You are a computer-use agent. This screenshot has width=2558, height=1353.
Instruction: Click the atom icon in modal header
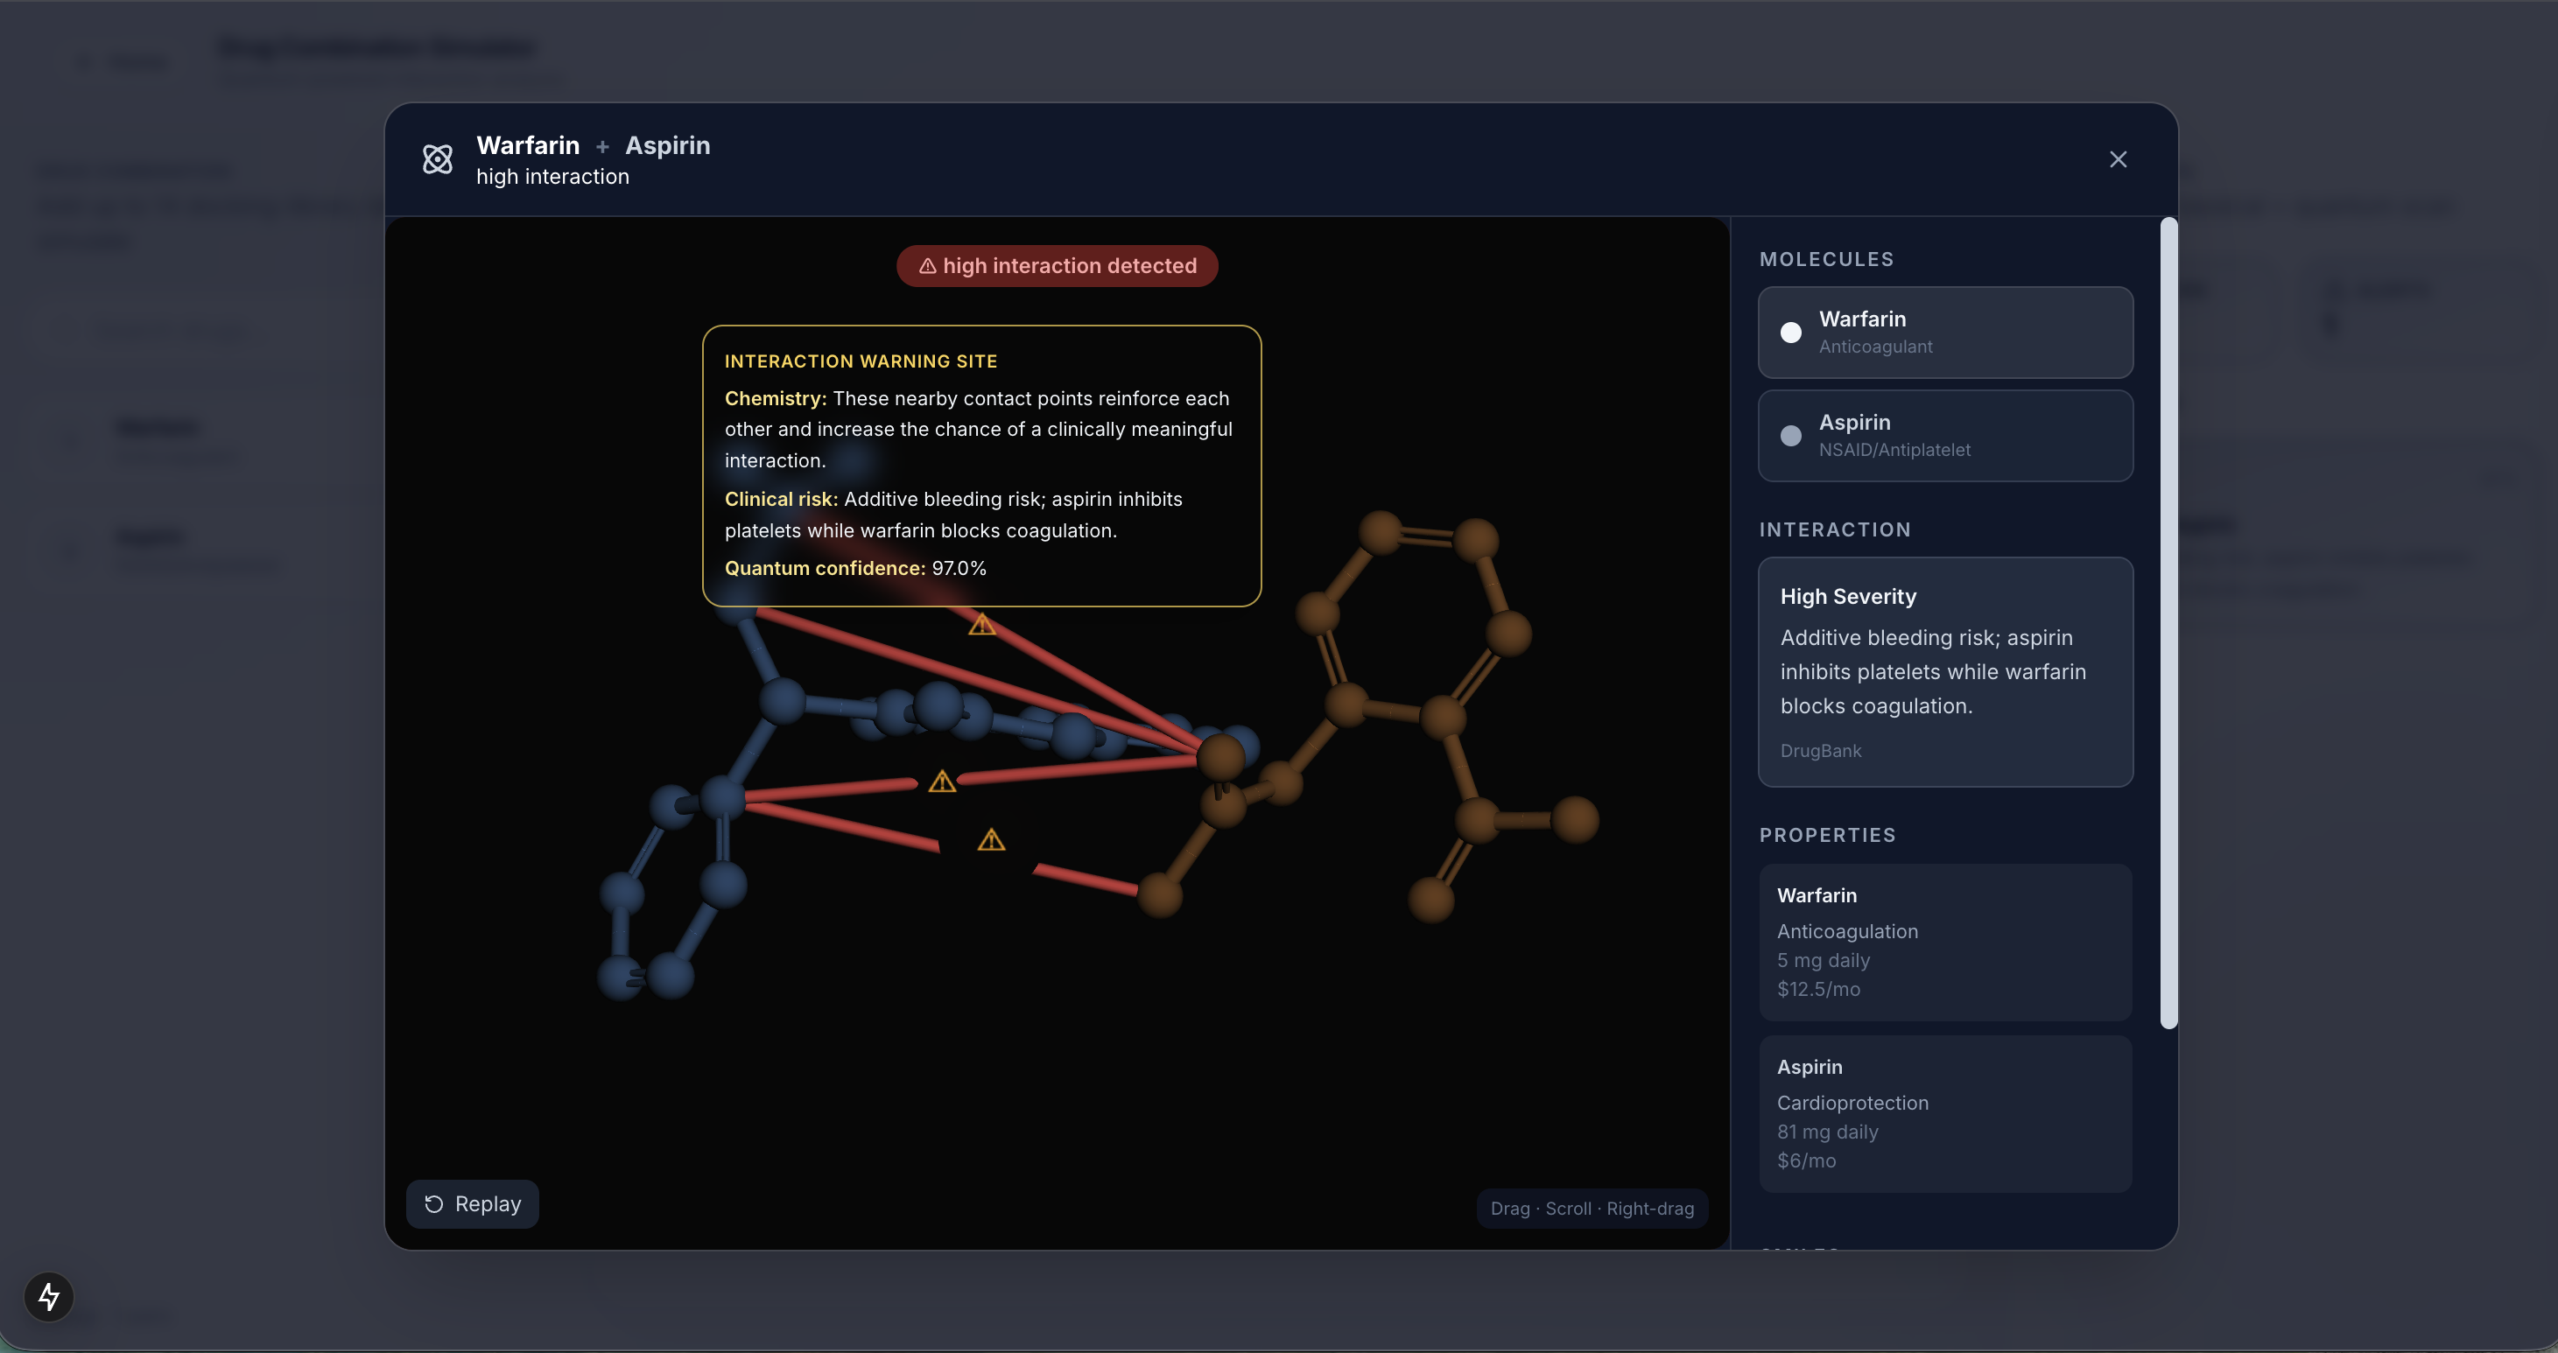point(437,158)
